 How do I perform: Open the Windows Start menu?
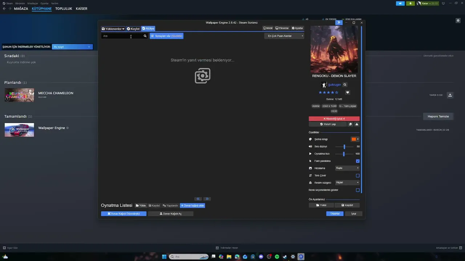164,257
